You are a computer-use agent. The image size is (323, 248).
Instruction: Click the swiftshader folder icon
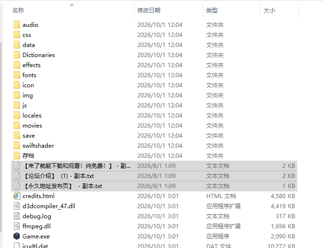point(17,145)
